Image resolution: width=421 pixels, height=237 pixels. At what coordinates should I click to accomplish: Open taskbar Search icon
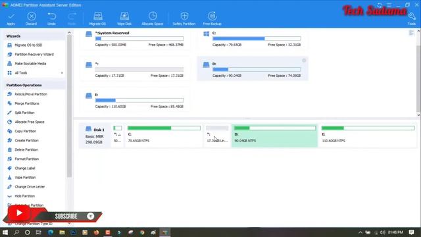16,232
